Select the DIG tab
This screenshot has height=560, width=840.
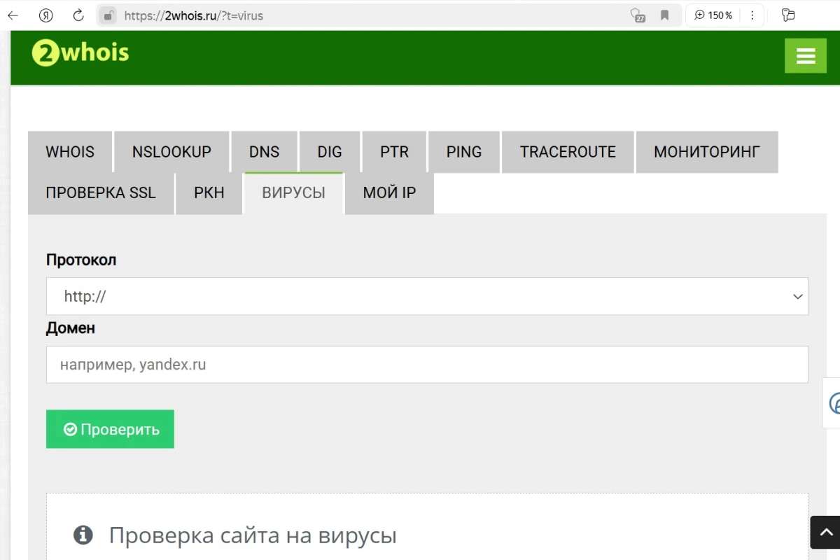(330, 152)
